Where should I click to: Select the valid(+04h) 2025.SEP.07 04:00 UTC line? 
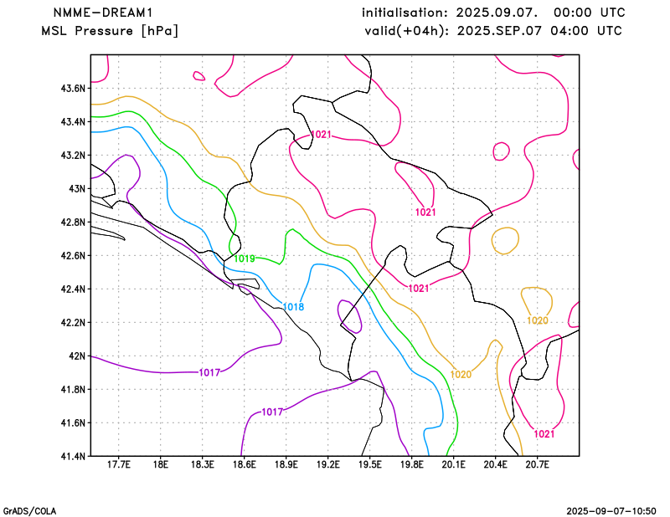tap(493, 31)
